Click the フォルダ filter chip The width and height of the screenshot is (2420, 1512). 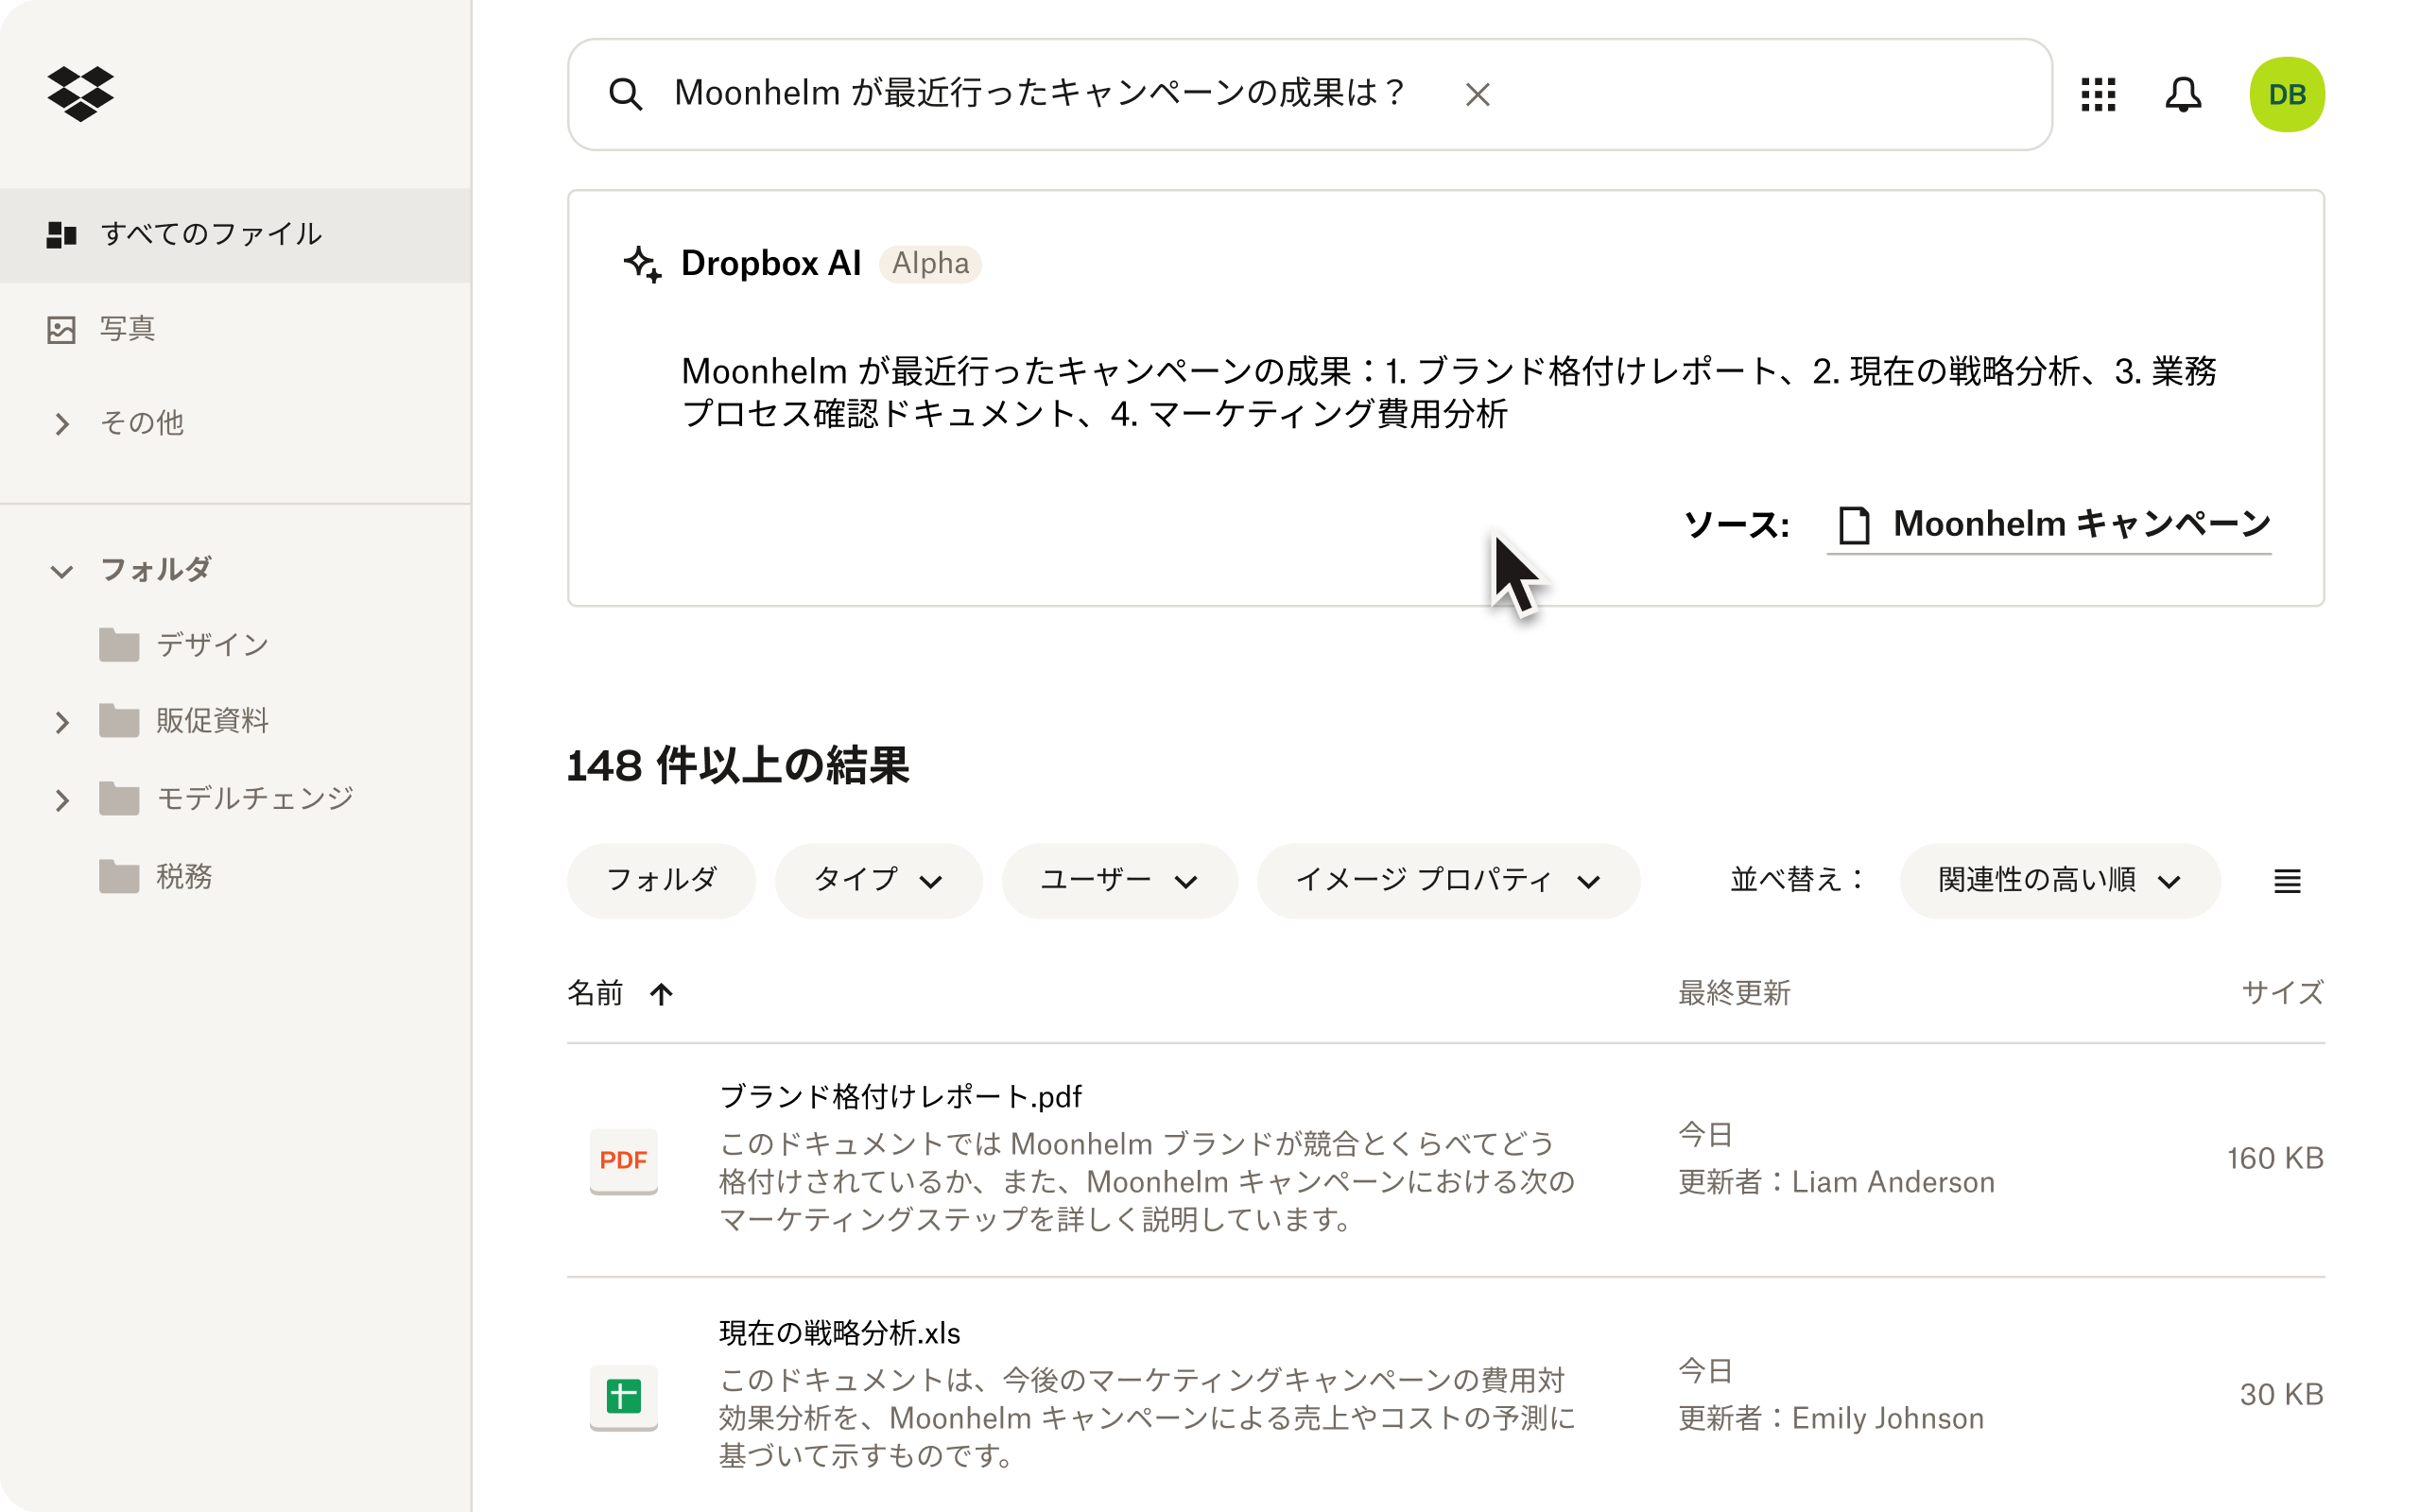[661, 881]
